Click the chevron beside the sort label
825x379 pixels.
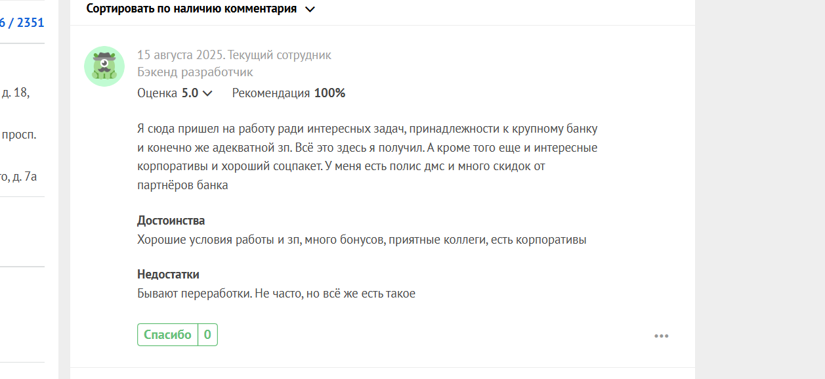pyautogui.click(x=310, y=9)
